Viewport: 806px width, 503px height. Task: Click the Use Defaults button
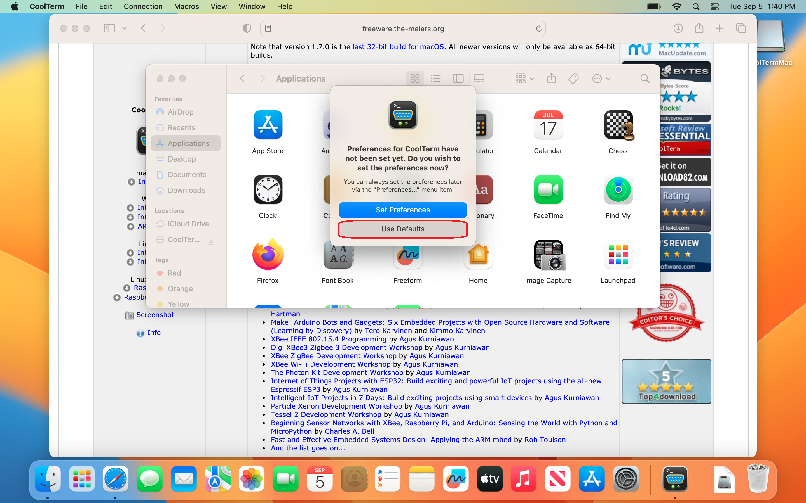tap(403, 229)
